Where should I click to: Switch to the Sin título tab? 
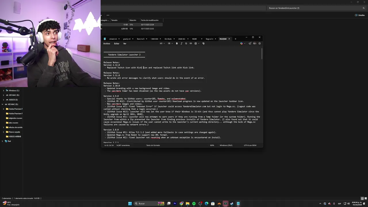168,39
